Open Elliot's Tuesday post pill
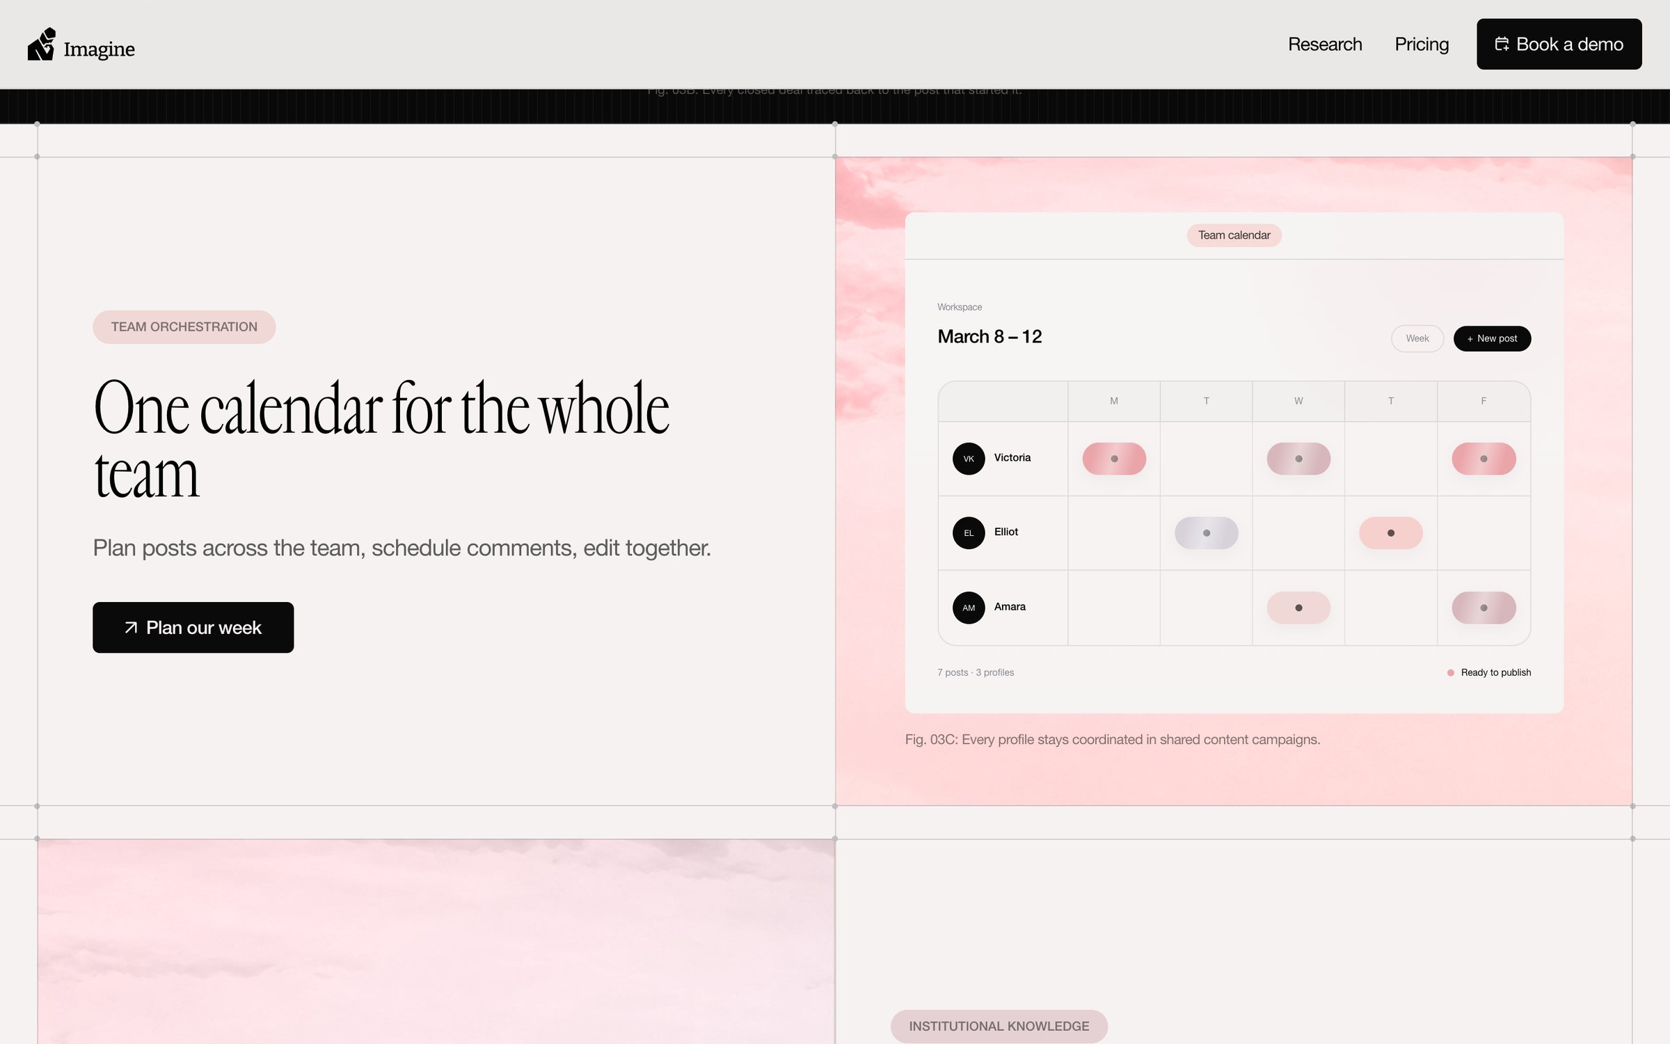This screenshot has width=1670, height=1044. point(1207,533)
